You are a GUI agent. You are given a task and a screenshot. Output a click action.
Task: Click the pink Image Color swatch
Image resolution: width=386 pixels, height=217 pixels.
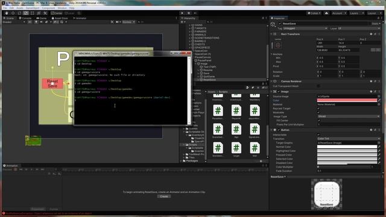(347, 101)
